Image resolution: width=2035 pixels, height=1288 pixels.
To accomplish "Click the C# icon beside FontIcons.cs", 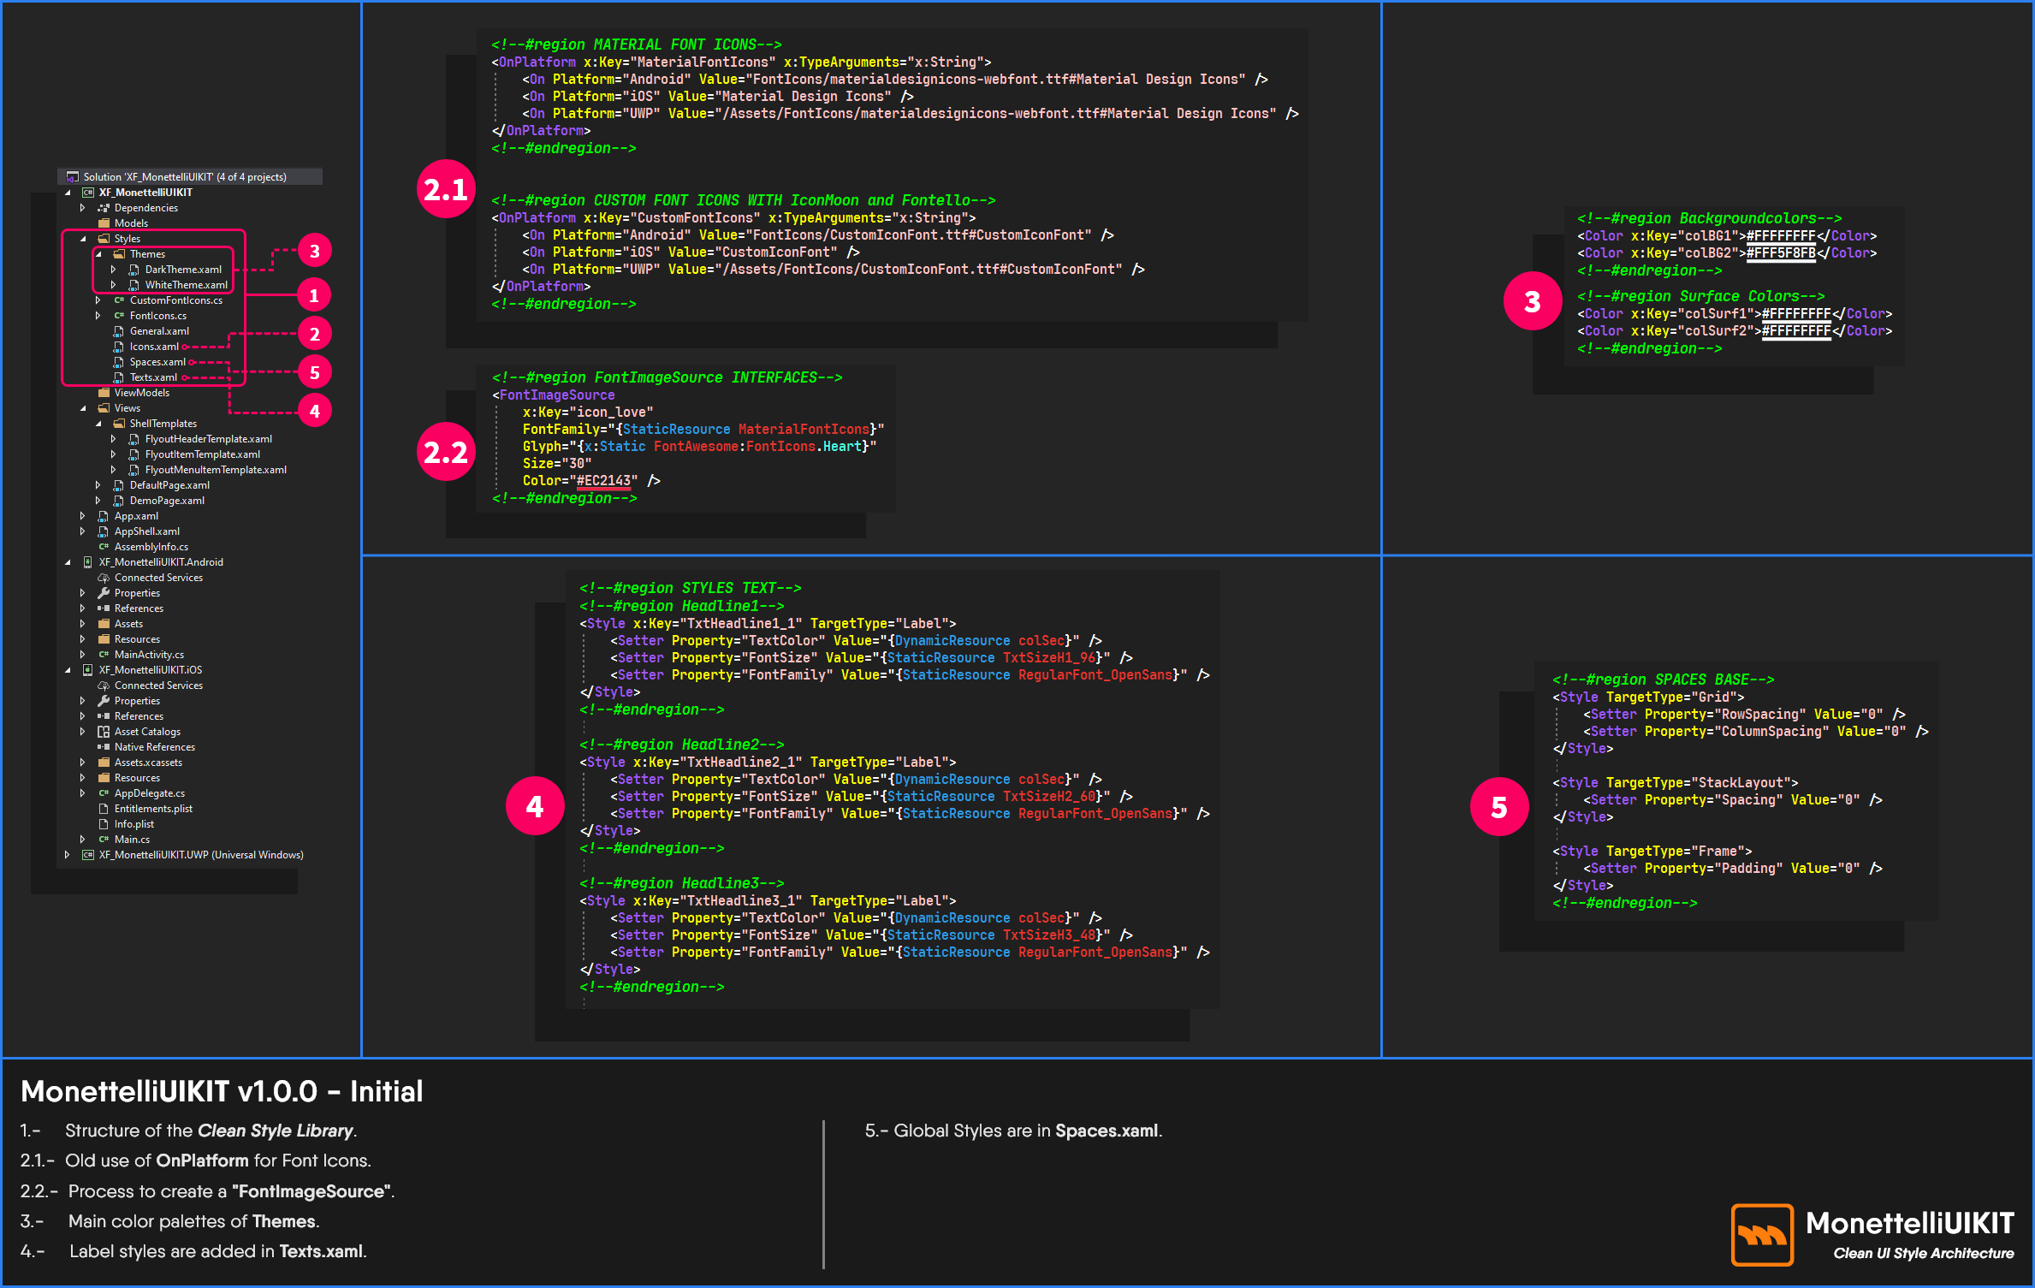I will point(119,316).
